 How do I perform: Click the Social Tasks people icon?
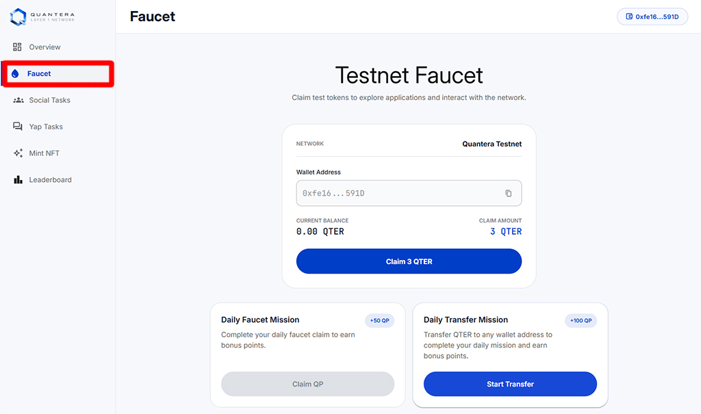18,100
